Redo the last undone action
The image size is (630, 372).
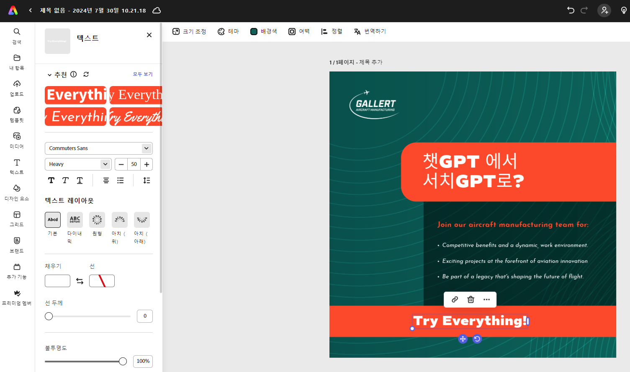coord(584,10)
